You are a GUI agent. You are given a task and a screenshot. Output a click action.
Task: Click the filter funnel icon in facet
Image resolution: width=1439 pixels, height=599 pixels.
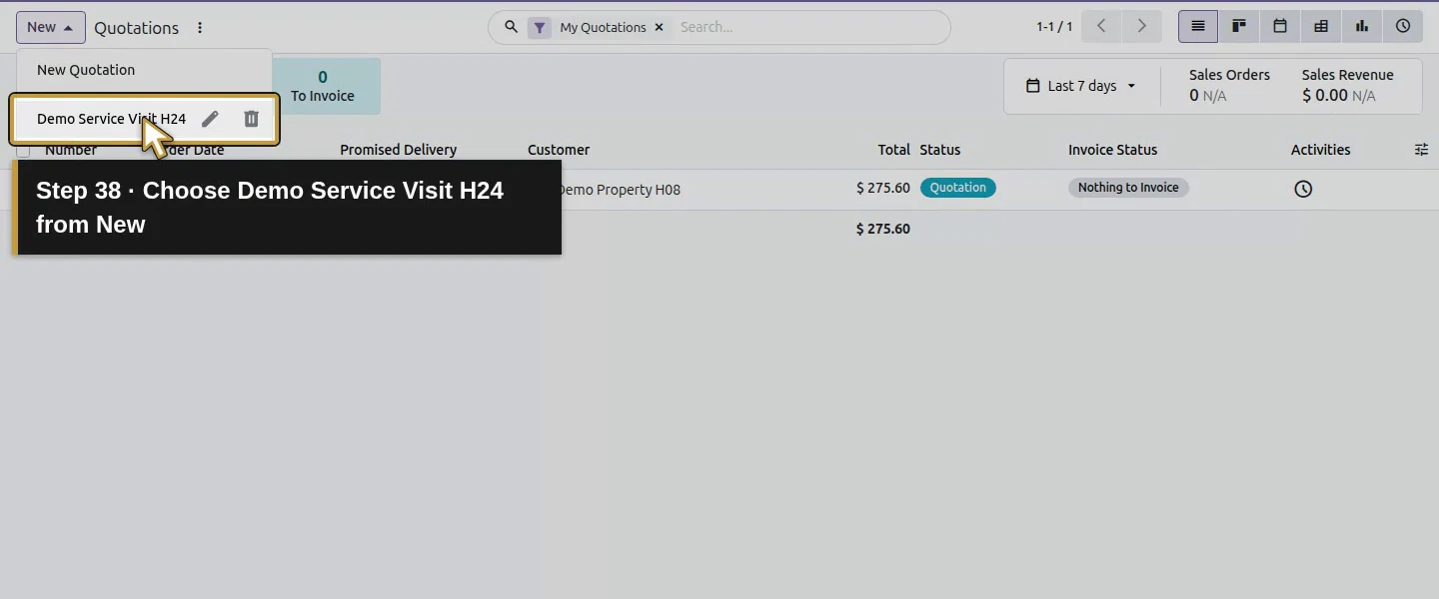pos(540,28)
